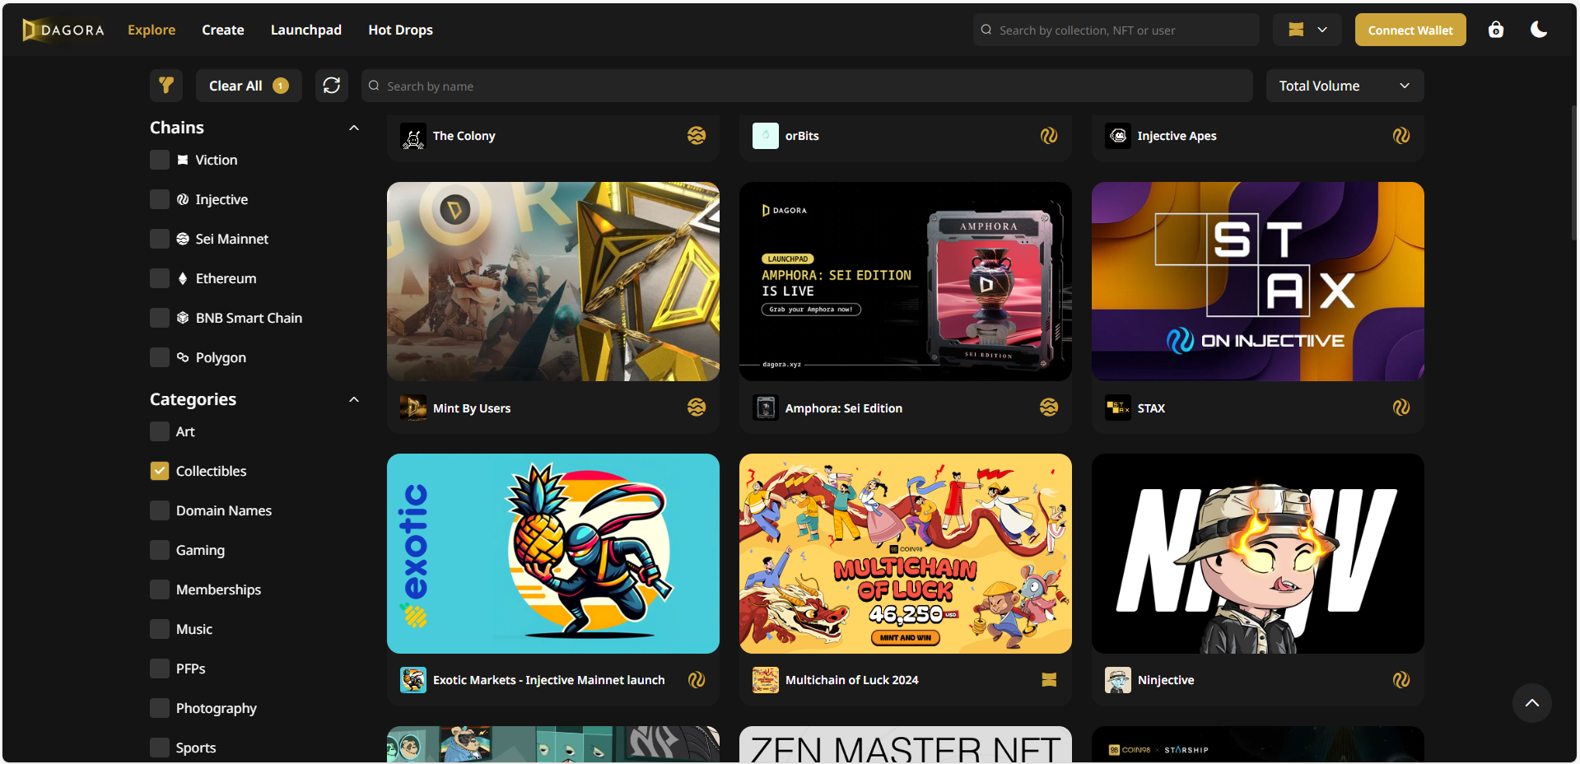Select the Ethereum chain checkbox
Viewport: 1580px width, 764px height.
[x=160, y=278]
